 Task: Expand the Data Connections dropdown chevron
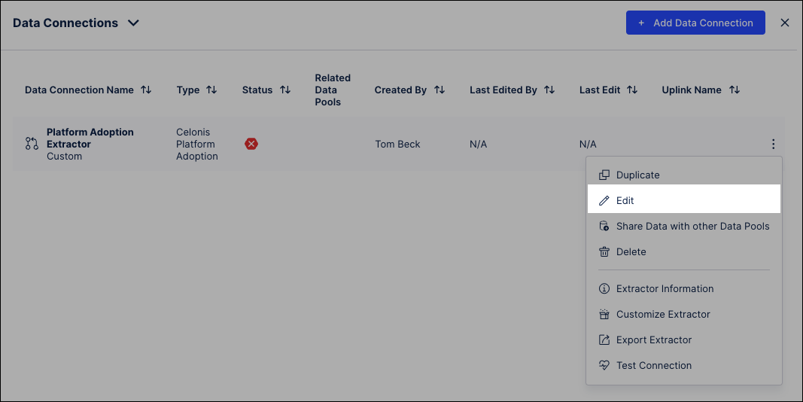click(x=133, y=23)
